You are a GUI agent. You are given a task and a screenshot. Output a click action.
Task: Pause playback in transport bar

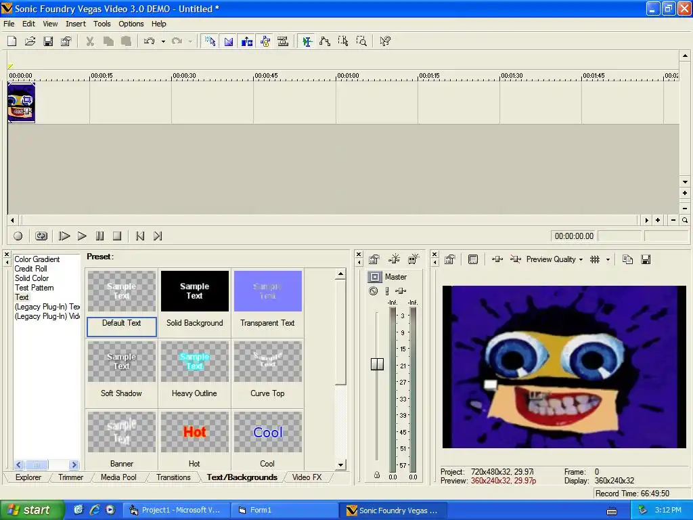100,236
